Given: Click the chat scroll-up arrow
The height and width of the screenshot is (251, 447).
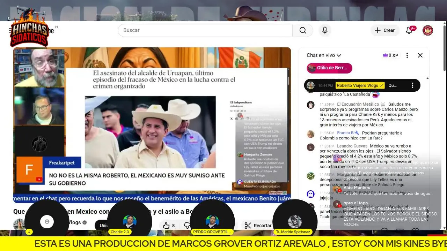Looking at the screenshot, I should [427, 79].
